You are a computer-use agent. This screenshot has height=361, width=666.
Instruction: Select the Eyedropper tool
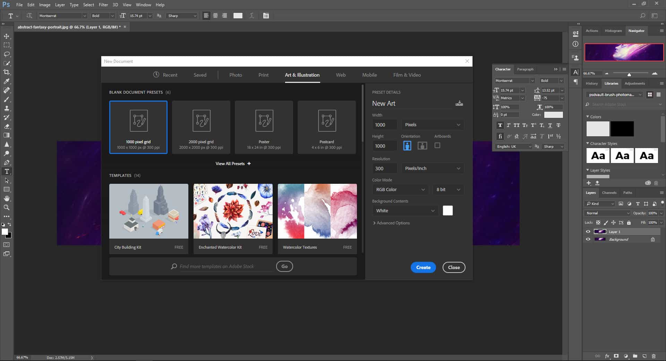(x=7, y=81)
